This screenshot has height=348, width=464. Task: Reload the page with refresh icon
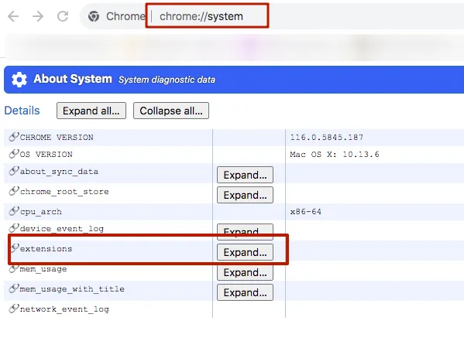click(63, 16)
